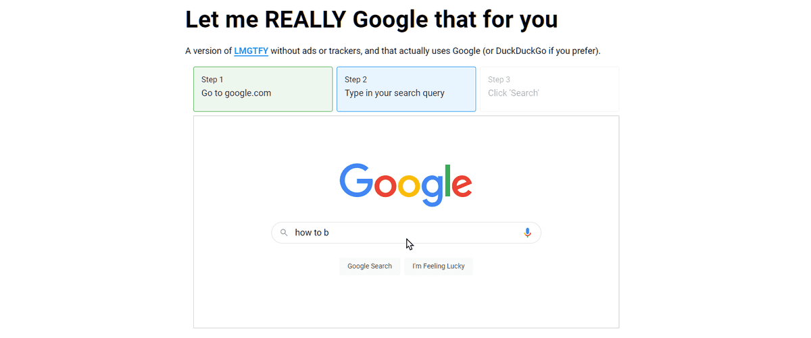Click the red 'e' ending the Google logo
The image size is (811, 338).
click(x=461, y=185)
